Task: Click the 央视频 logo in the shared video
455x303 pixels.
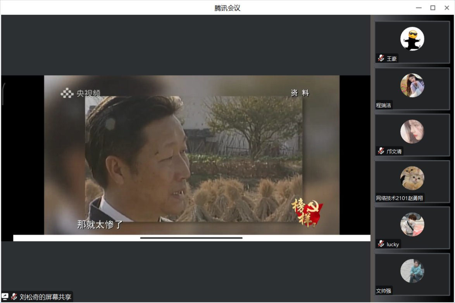Action: click(x=80, y=93)
